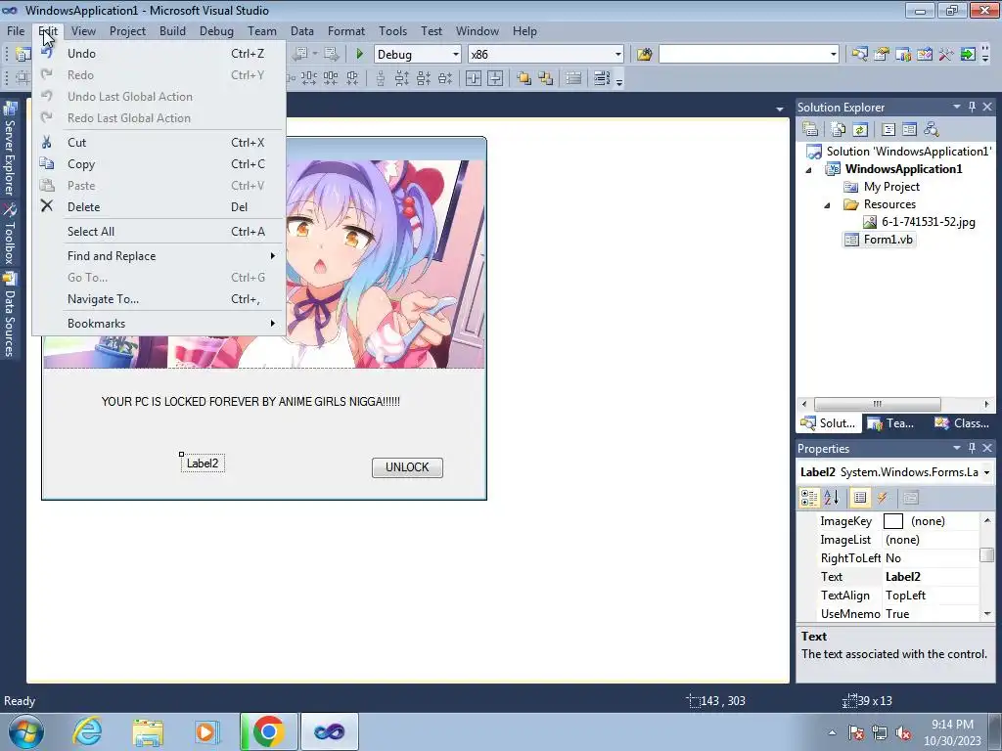This screenshot has width=1002, height=751.
Task: Open Properties window options arrow
Action: click(x=957, y=448)
